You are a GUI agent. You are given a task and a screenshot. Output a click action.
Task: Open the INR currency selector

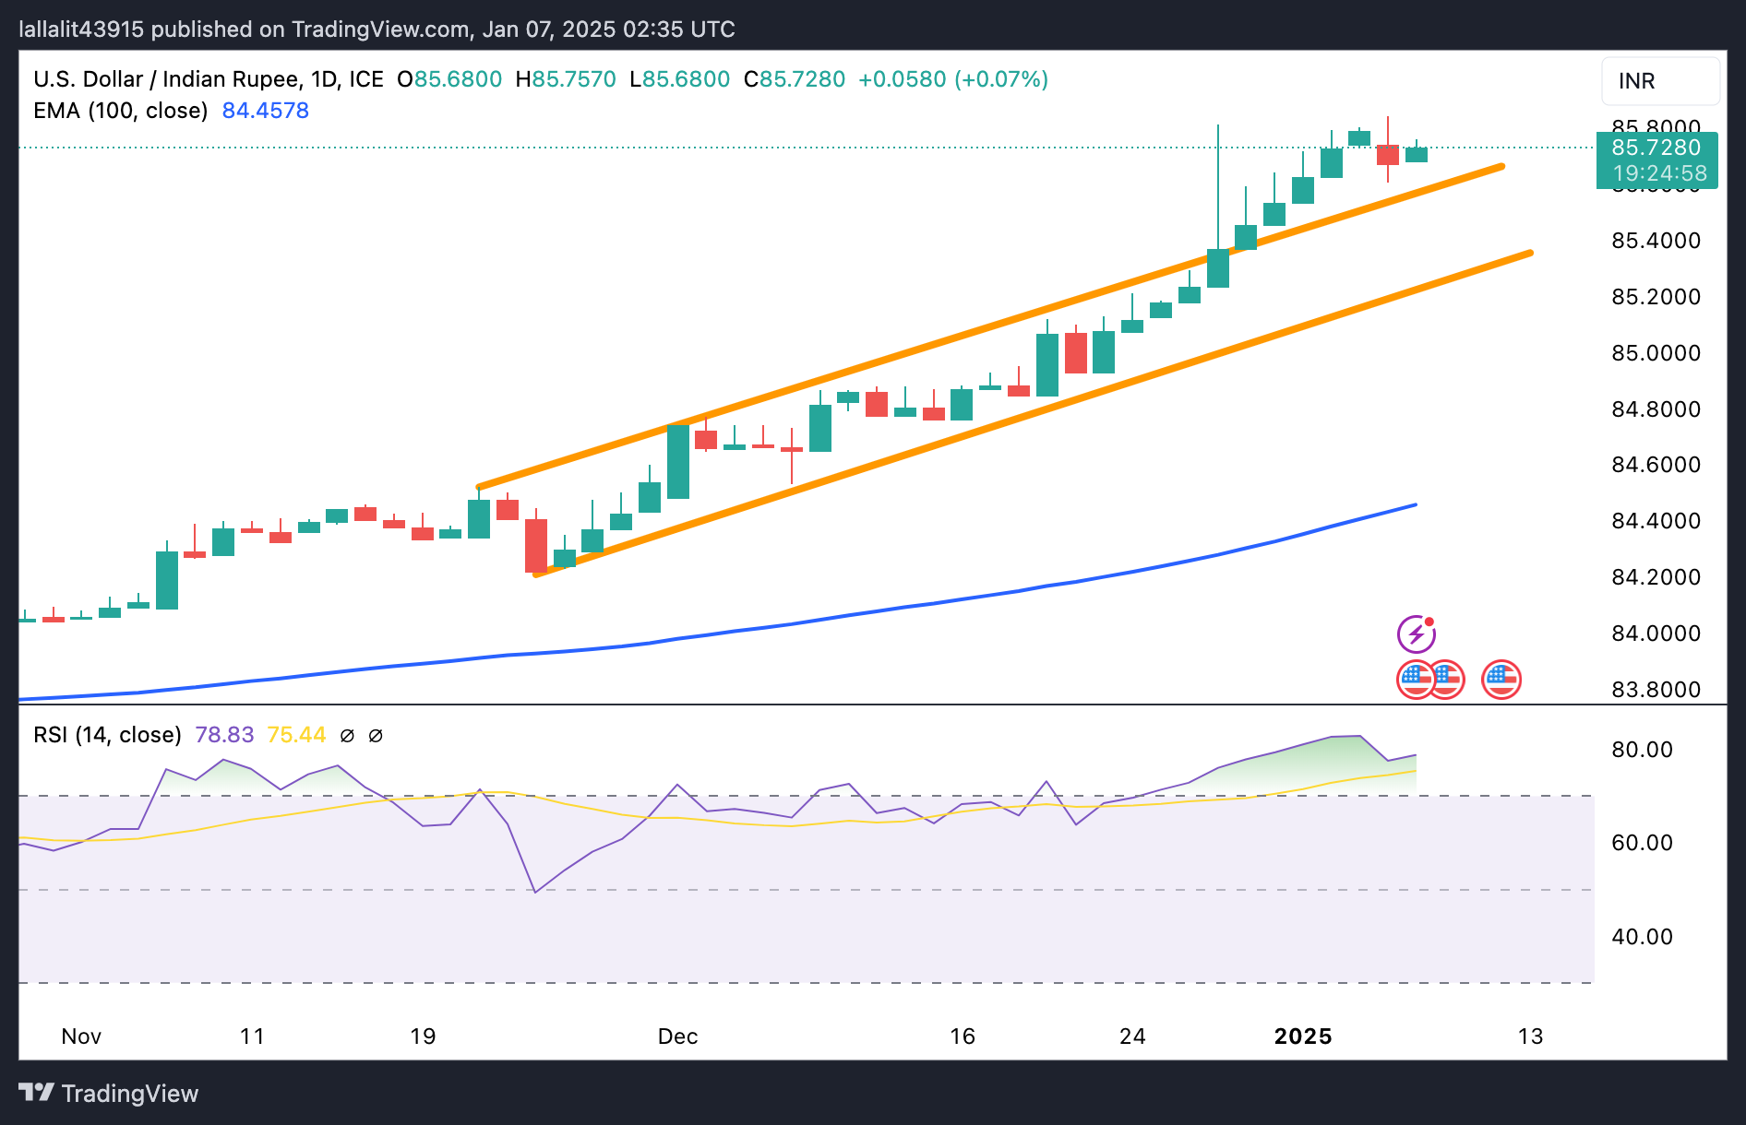(1659, 81)
